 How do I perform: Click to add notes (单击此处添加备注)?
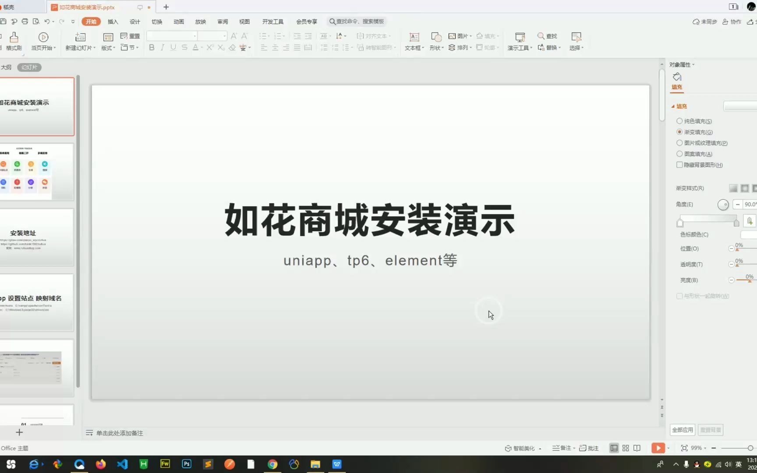point(120,433)
